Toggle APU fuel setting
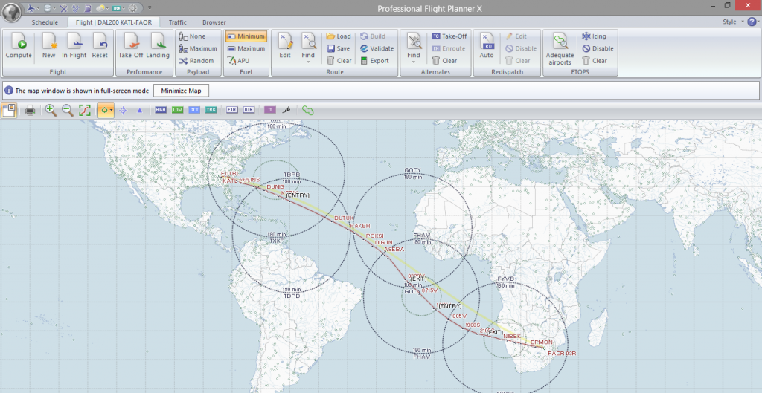762x393 pixels. 239,61
